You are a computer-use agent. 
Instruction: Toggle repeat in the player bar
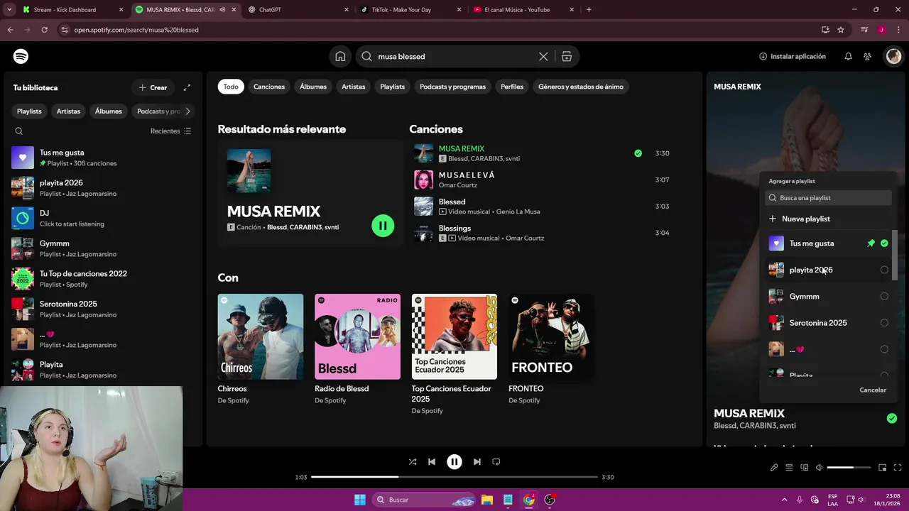point(496,461)
